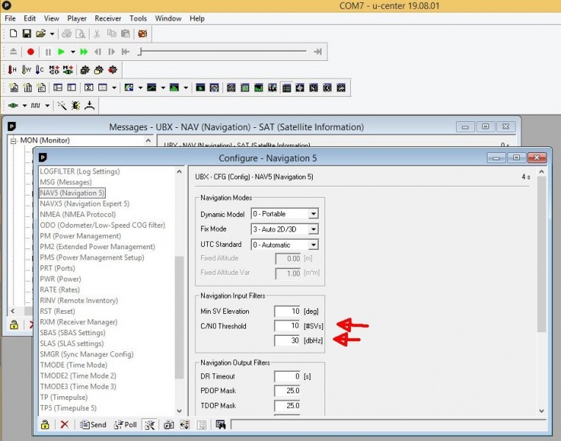Click the green Fast forward icon
The width and height of the screenshot is (561, 441).
pos(84,52)
